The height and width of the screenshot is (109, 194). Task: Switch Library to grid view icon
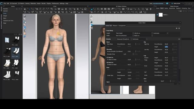pos(21,34)
